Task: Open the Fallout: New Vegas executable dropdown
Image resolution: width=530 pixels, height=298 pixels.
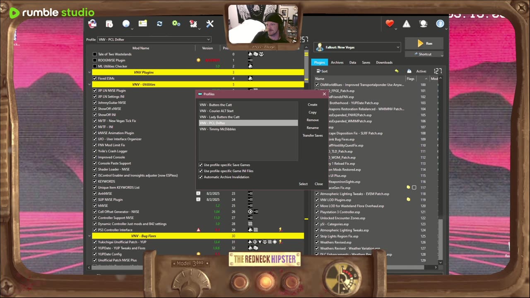Action: tap(357, 47)
